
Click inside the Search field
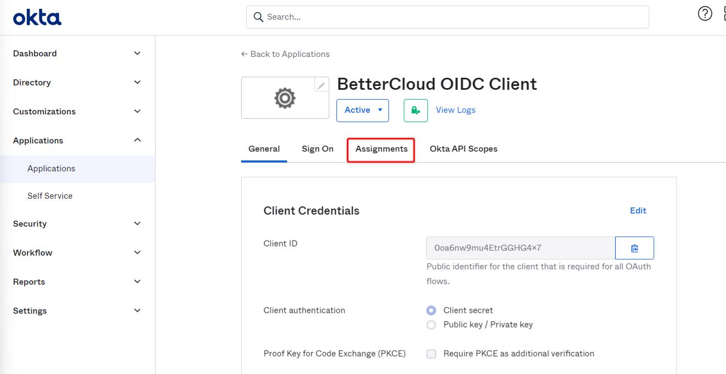click(447, 17)
